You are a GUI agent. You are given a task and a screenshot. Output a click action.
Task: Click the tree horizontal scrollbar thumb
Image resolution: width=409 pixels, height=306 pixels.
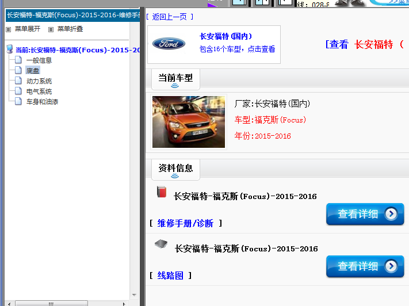(51, 303)
